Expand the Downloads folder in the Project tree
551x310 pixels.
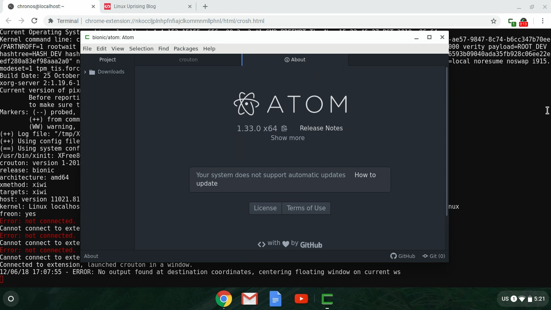(x=85, y=71)
